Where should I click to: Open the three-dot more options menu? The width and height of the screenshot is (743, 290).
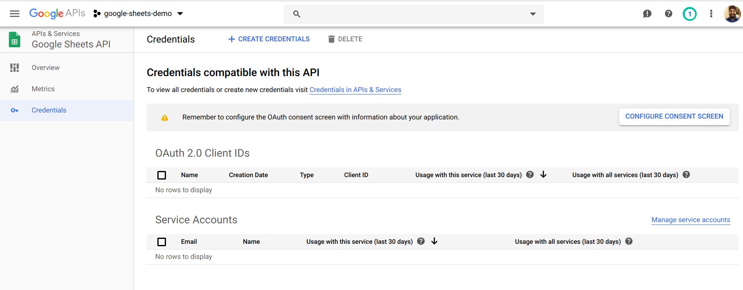711,14
